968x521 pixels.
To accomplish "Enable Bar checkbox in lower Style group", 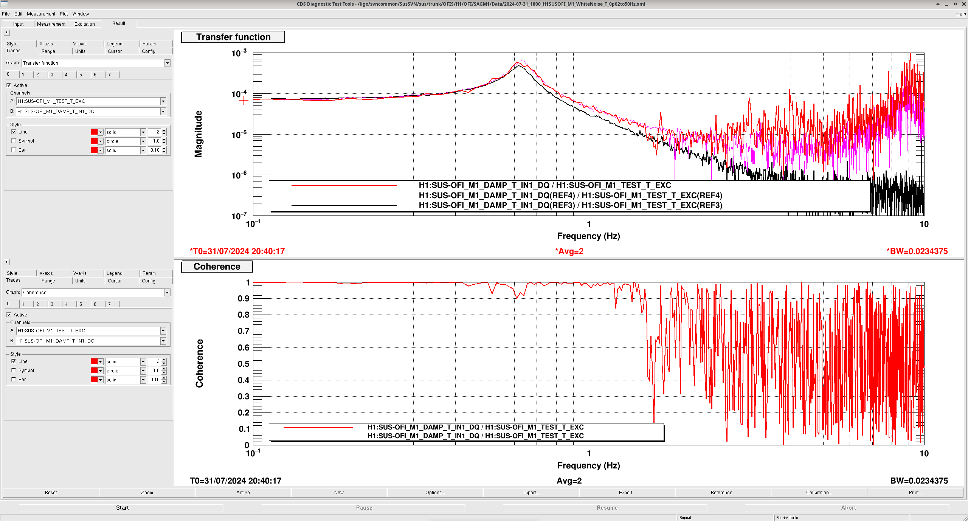I will pyautogui.click(x=14, y=379).
